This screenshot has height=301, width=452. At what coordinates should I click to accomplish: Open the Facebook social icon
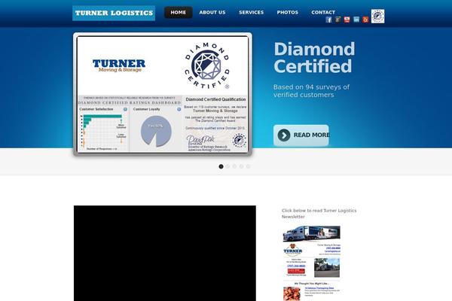pyautogui.click(x=328, y=20)
